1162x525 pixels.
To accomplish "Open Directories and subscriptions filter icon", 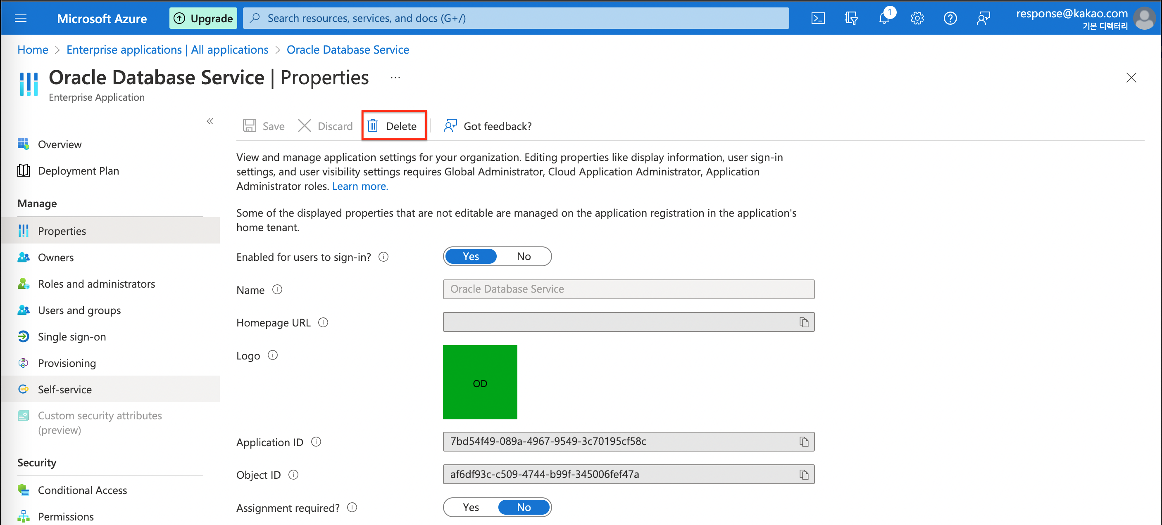I will coord(851,18).
